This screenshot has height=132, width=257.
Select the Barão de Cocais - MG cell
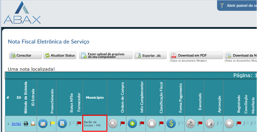pos(95,124)
